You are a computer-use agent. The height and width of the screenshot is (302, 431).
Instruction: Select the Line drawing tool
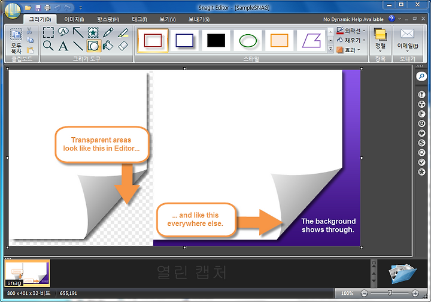click(78, 46)
